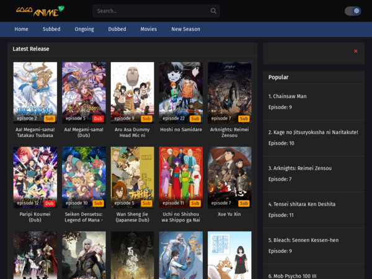Viewport: 372px width, 279px height.
Task: Open Wan Sheng Jie (Japanese Dub) poster
Action: pyautogui.click(x=133, y=177)
